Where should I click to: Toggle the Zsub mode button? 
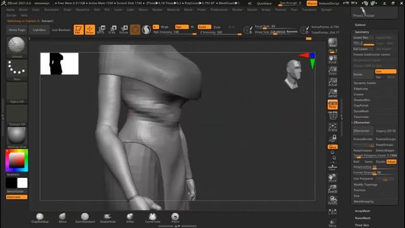(x=217, y=27)
